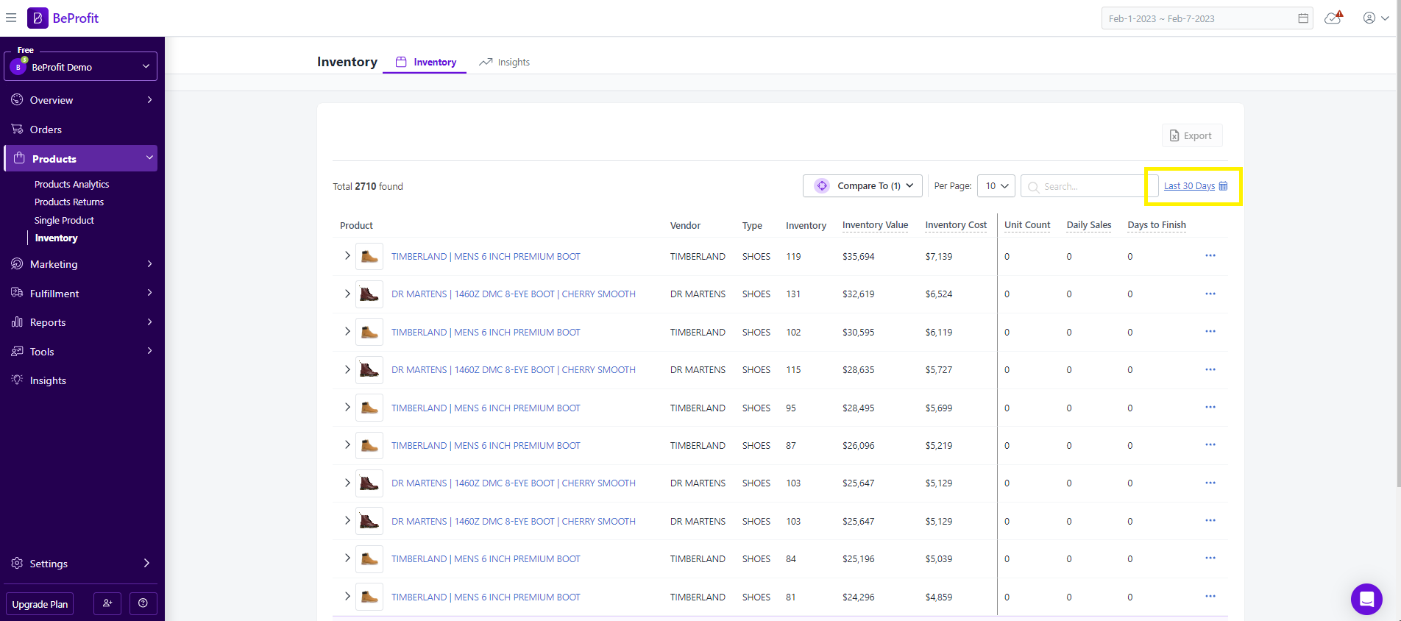
Task: Collapse the Products menu
Action: (x=81, y=158)
